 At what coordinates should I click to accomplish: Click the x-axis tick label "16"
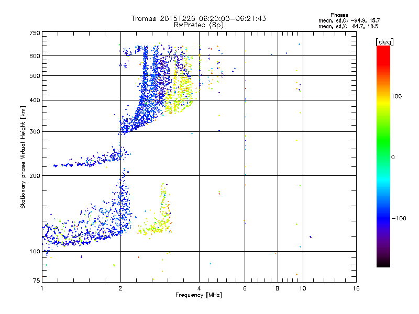[x=356, y=288]
